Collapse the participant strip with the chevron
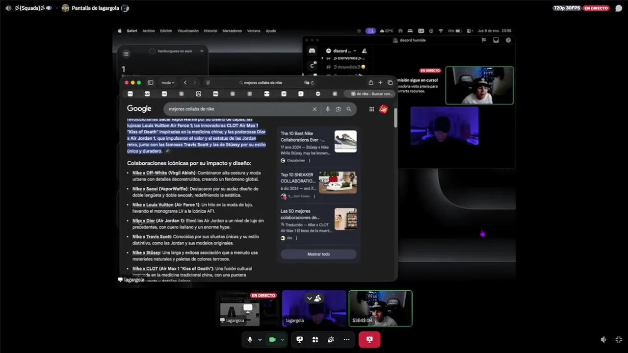This screenshot has width=628, height=353. coord(310,298)
